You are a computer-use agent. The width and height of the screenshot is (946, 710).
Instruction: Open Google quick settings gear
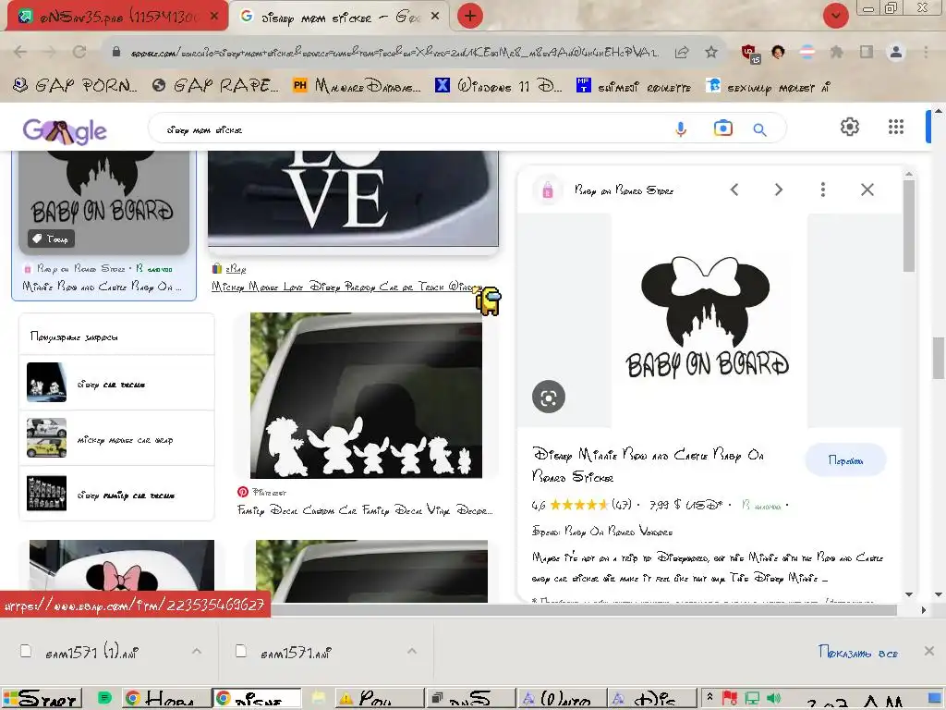click(x=850, y=127)
